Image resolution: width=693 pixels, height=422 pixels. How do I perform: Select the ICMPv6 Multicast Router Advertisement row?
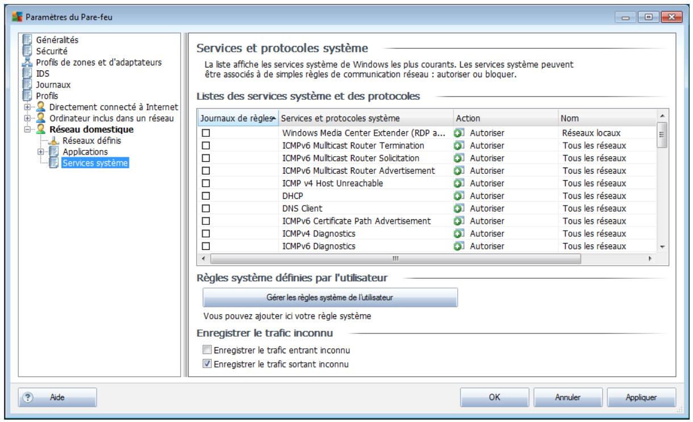427,170
